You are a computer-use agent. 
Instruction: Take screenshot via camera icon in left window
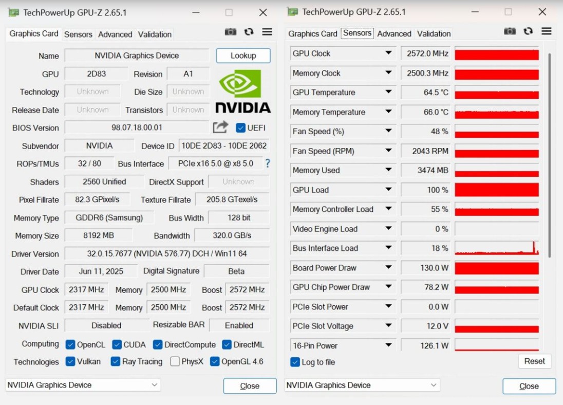(231, 32)
